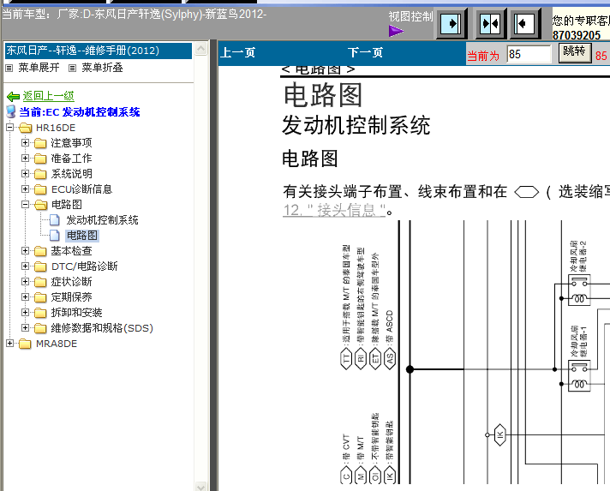The height and width of the screenshot is (491, 610).
Task: Click the 菜单折叠 collapse-all icon
Action: pyautogui.click(x=72, y=68)
